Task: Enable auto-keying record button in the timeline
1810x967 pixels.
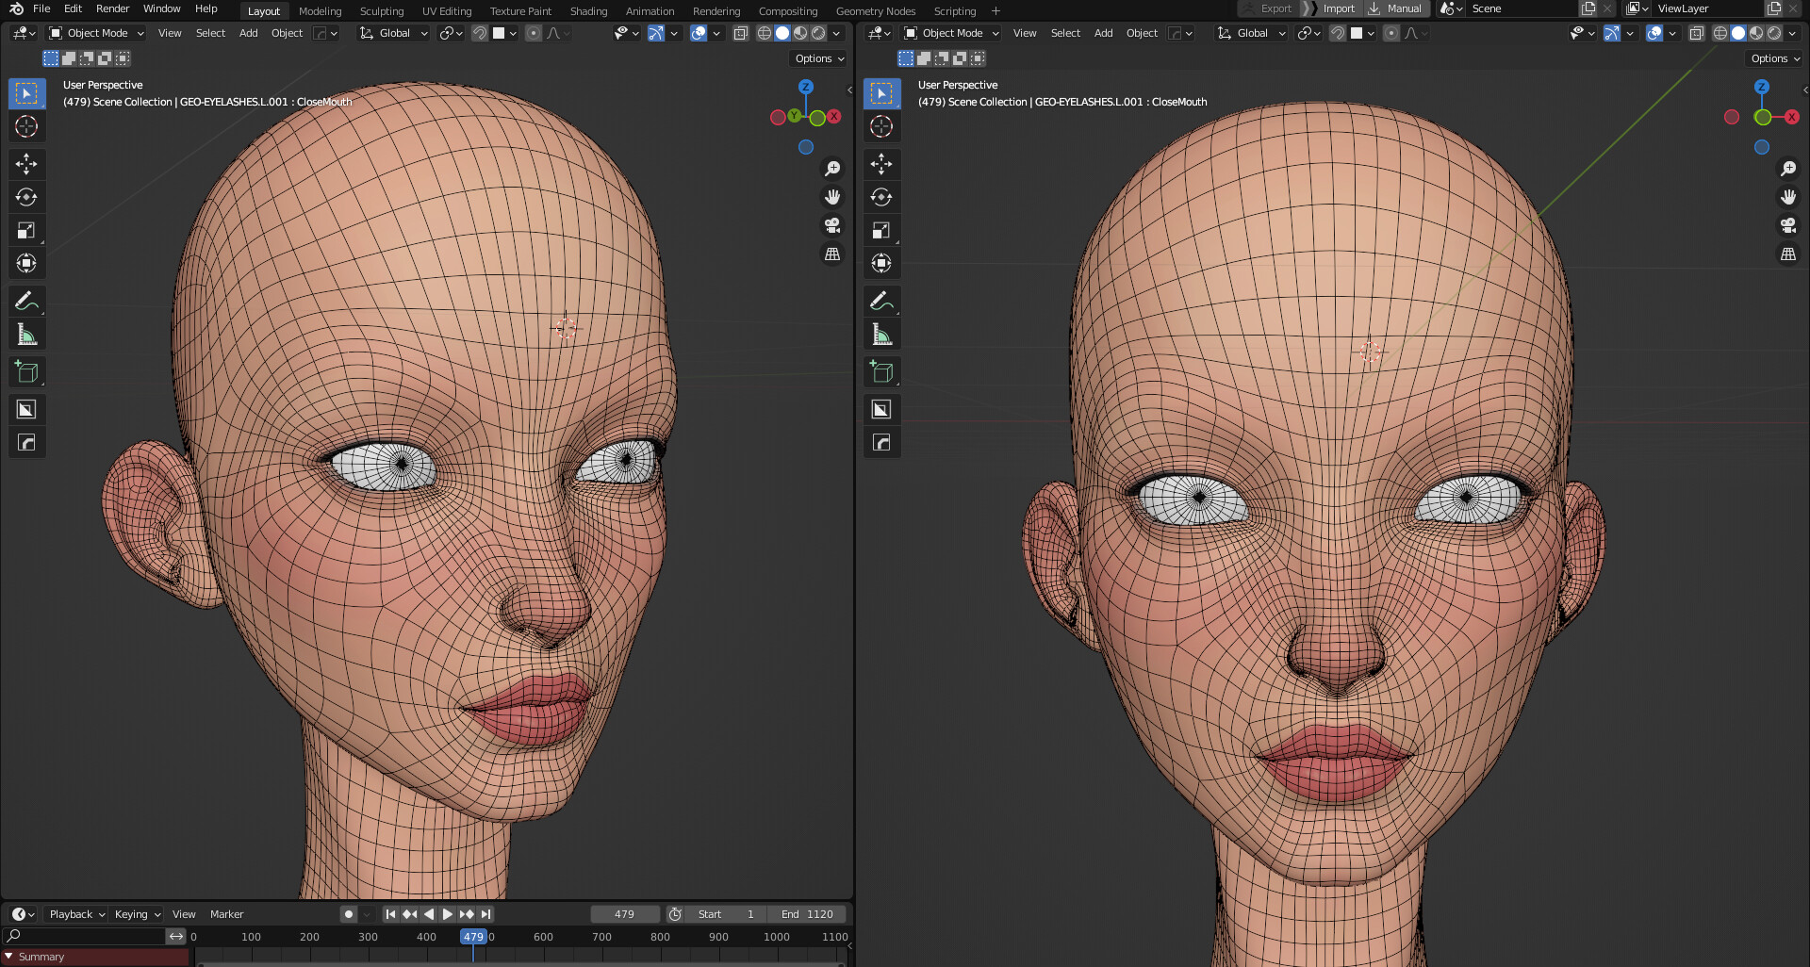Action: coord(348,913)
